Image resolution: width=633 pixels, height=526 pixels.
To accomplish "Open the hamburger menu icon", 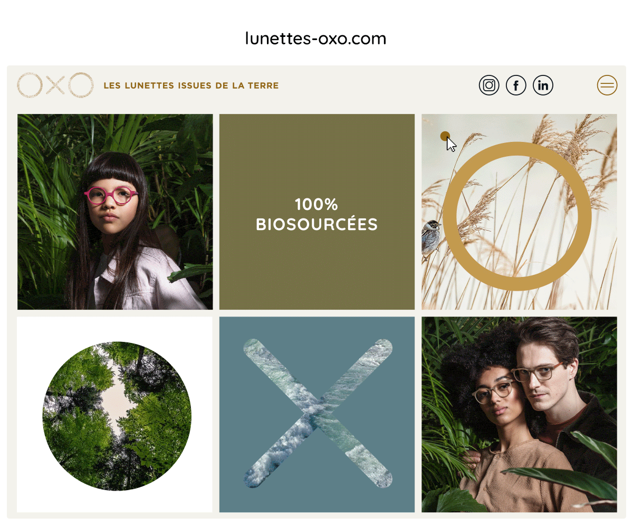I will point(607,85).
